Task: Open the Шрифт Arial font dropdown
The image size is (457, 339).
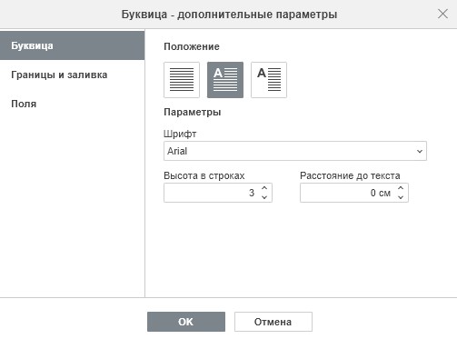Action: [295, 151]
